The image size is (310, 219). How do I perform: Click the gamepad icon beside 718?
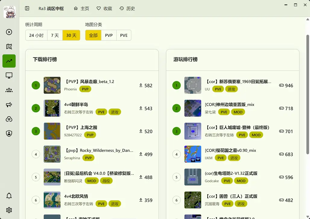[x=281, y=108]
